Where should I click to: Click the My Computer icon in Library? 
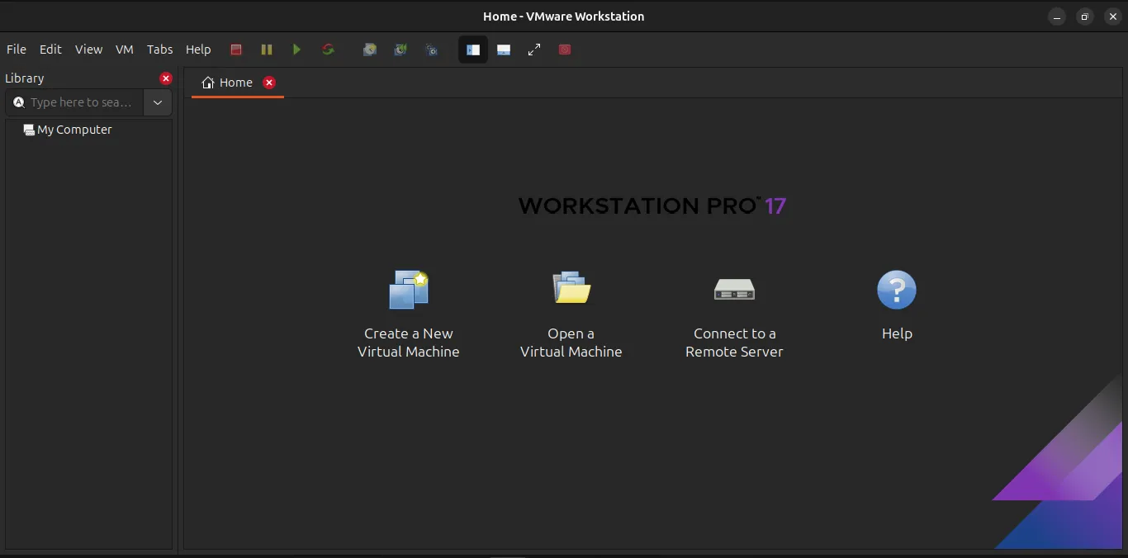[x=29, y=130]
